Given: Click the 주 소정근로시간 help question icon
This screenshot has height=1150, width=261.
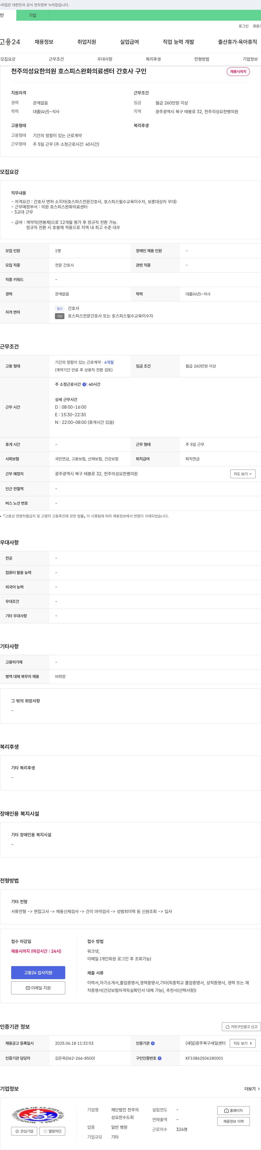Looking at the screenshot, I should [84, 384].
